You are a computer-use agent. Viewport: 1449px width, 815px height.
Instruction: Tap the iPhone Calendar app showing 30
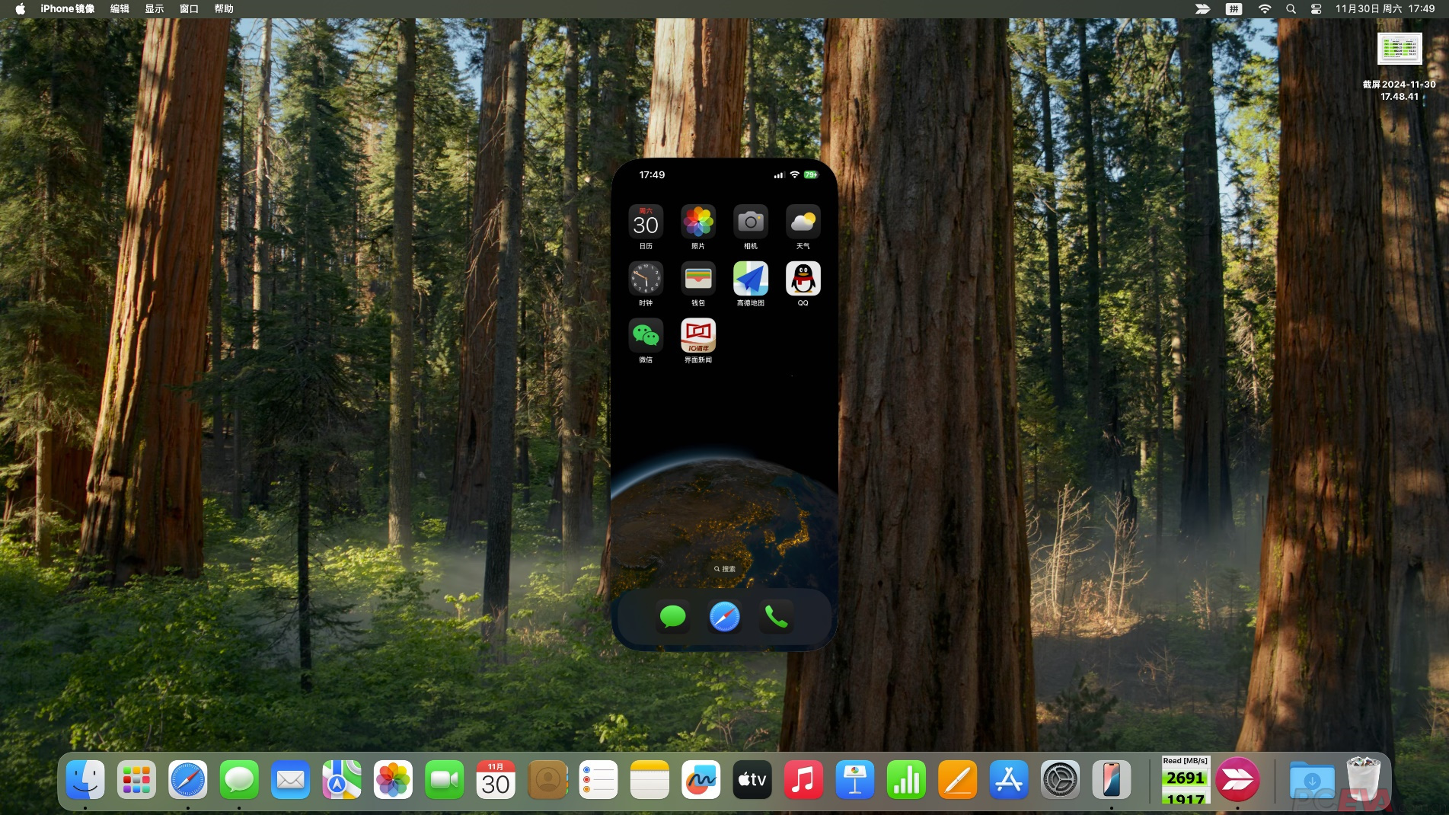coord(645,222)
